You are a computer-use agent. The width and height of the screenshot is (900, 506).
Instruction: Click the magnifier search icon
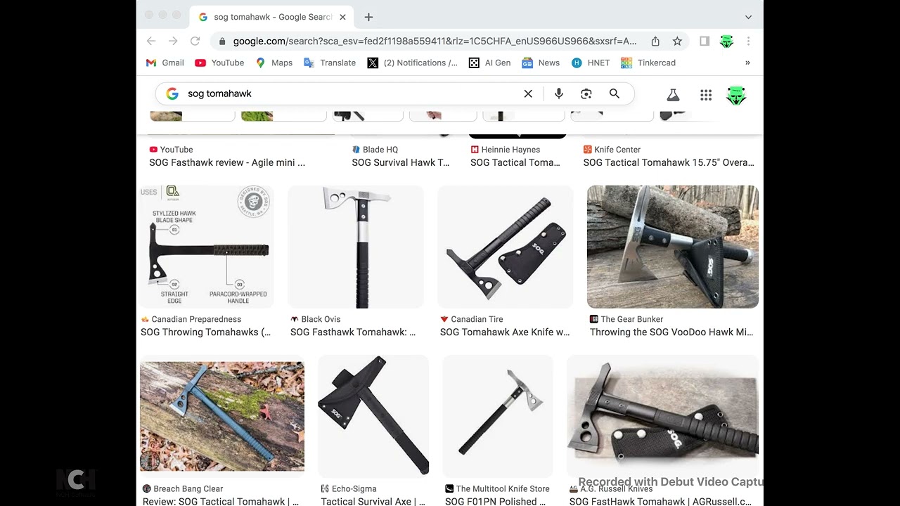(615, 93)
